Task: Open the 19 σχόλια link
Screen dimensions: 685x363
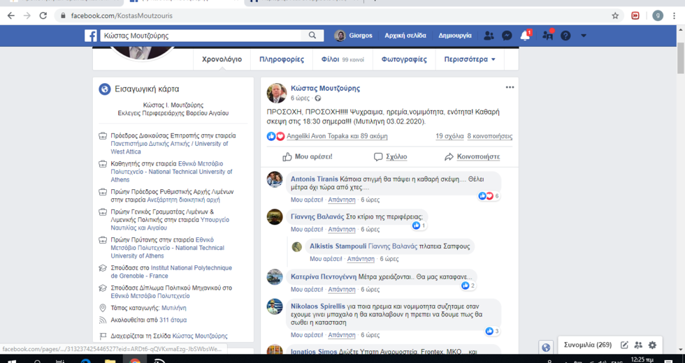Action: coord(449,136)
